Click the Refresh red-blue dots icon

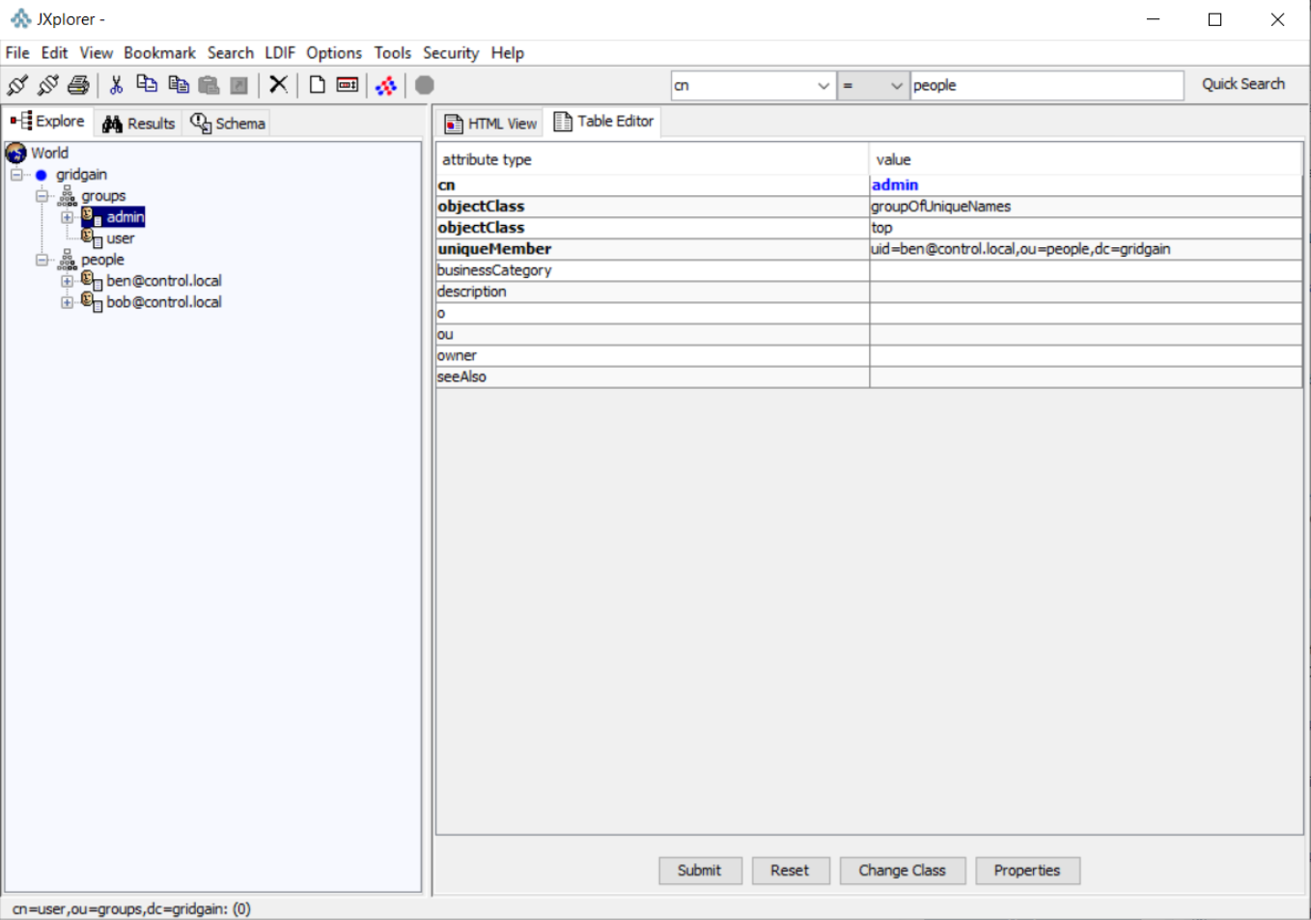point(386,85)
